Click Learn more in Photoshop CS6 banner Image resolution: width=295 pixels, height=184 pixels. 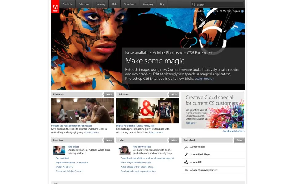coord(204,79)
